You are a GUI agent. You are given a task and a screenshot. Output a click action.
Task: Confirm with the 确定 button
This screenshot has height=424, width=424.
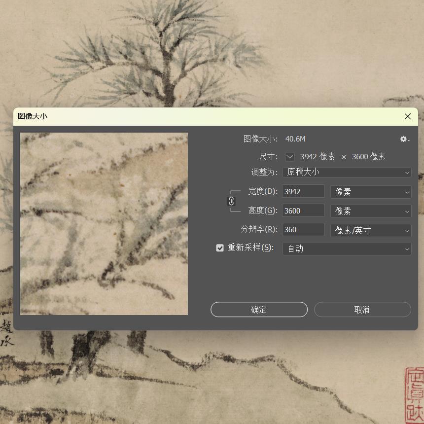[259, 310]
